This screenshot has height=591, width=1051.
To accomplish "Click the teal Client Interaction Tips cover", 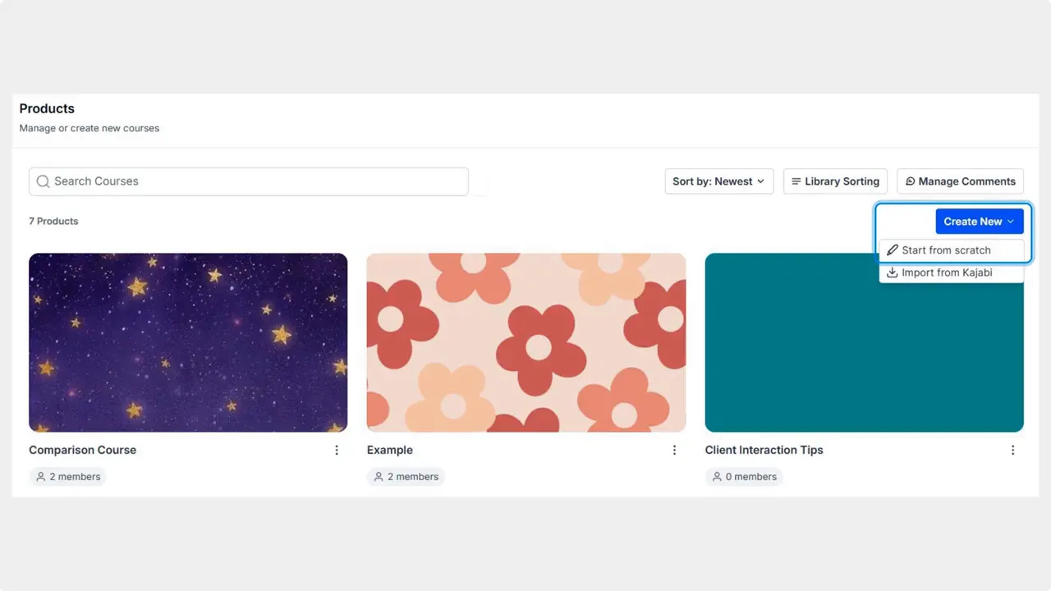I will pos(864,342).
